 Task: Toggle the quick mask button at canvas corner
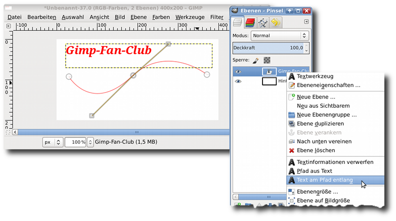click(x=8, y=132)
